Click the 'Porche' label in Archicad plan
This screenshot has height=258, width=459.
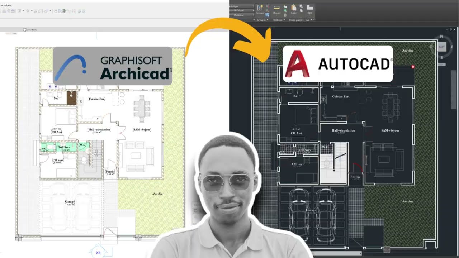(110, 172)
